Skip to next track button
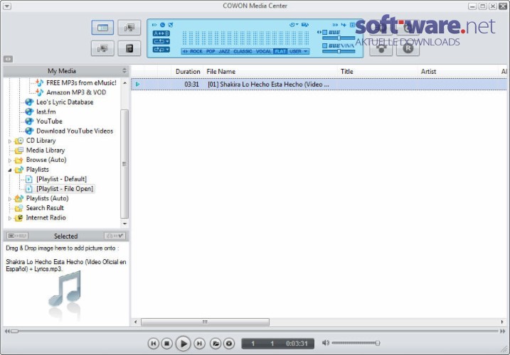The height and width of the screenshot is (355, 510). click(x=199, y=344)
